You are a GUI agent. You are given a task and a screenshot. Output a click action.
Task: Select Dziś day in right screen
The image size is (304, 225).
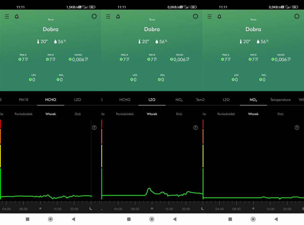[280, 114]
